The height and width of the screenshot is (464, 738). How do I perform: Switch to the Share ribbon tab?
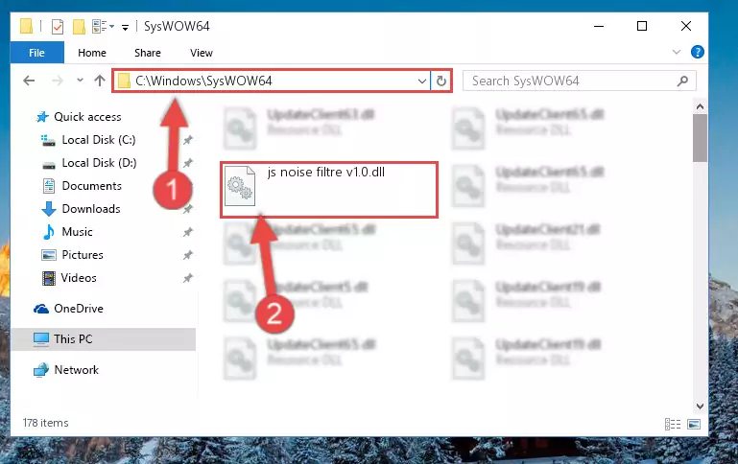[x=148, y=53]
